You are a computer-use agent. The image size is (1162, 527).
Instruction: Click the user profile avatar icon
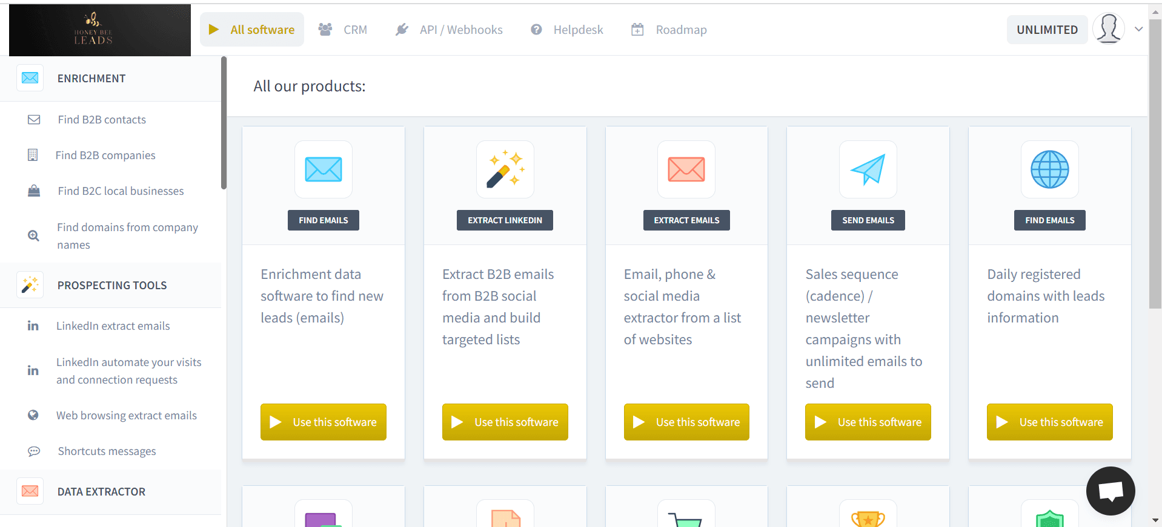pyautogui.click(x=1108, y=29)
